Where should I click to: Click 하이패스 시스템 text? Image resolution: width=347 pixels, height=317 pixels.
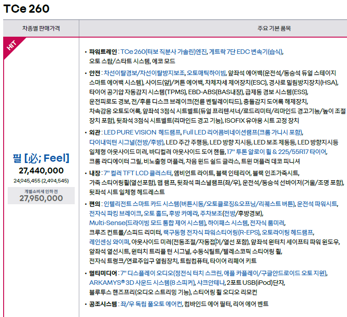(228, 223)
